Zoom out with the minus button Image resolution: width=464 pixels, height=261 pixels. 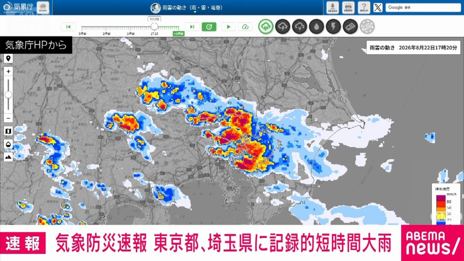9,118
